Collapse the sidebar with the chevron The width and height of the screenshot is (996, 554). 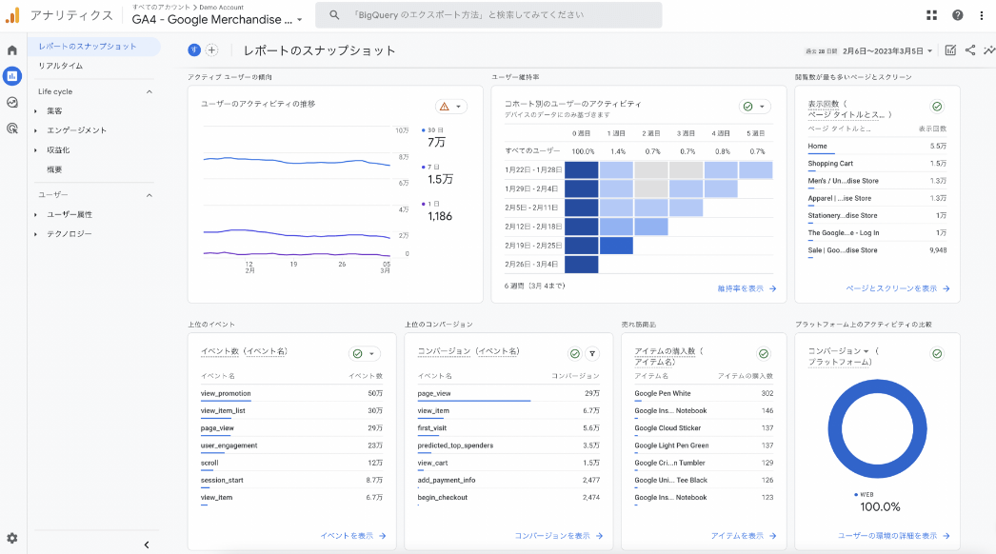(147, 544)
